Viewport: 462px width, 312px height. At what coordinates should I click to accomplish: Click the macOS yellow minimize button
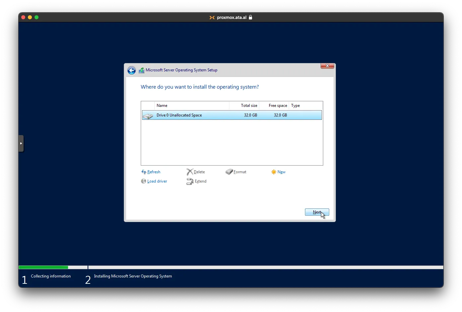[x=30, y=17]
